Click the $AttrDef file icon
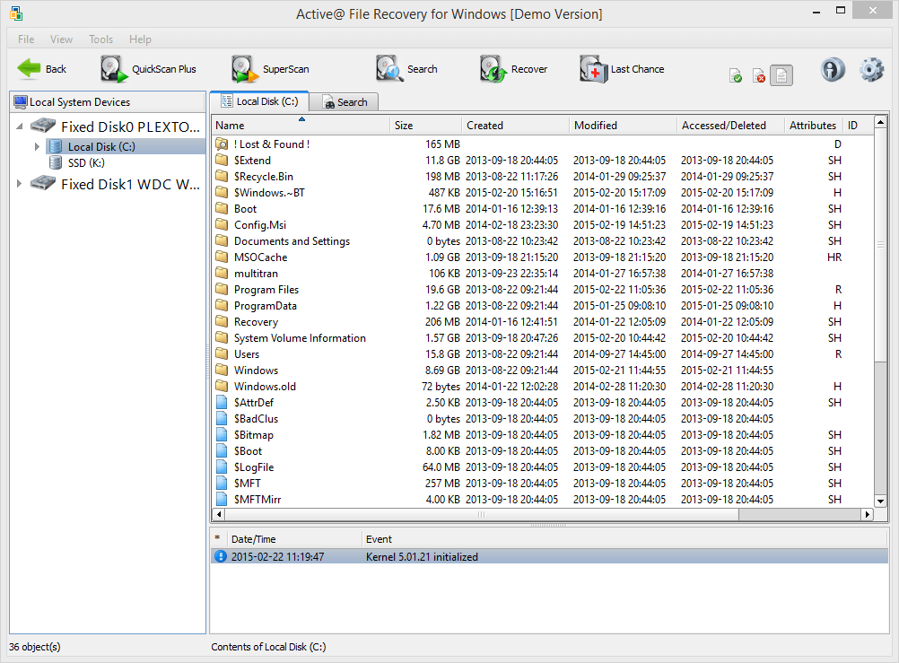 (222, 403)
